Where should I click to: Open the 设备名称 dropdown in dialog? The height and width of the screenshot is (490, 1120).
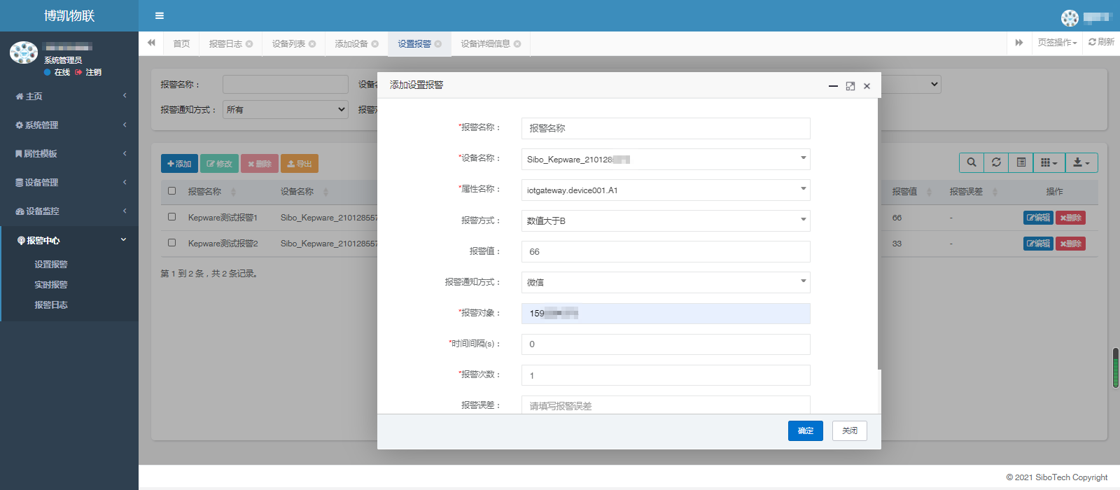665,159
